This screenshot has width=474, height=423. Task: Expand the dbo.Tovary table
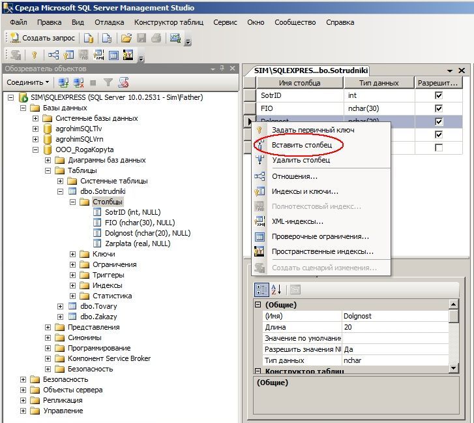point(61,307)
